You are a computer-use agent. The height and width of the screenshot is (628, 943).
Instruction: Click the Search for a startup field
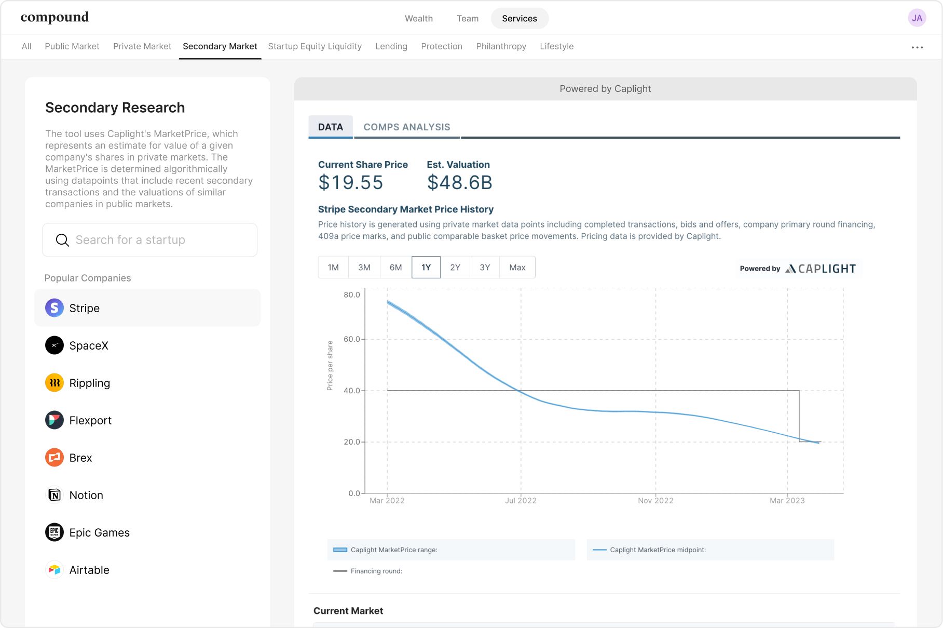click(150, 240)
